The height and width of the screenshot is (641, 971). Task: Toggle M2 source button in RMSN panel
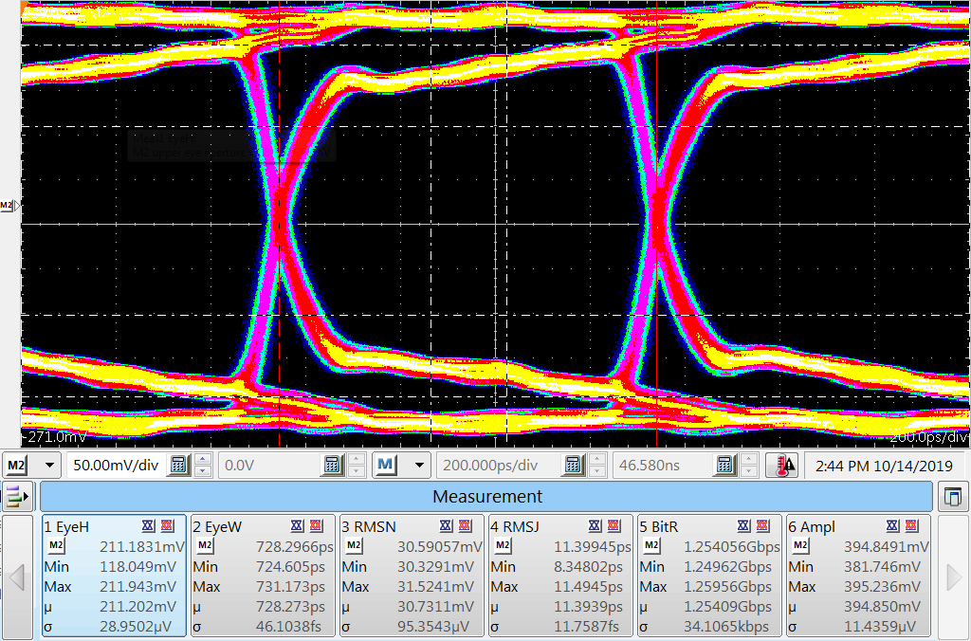[x=354, y=545]
